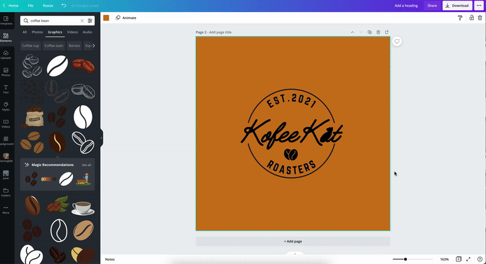
Task: Select the ROASTERS curved text on canvas
Action: click(x=292, y=169)
